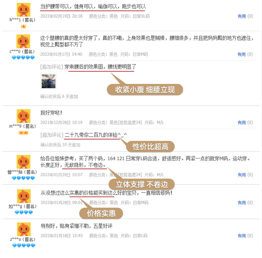The height and width of the screenshot is (258, 262).
Task: Open the review photo thumbnail
Action: pyautogui.click(x=49, y=81)
